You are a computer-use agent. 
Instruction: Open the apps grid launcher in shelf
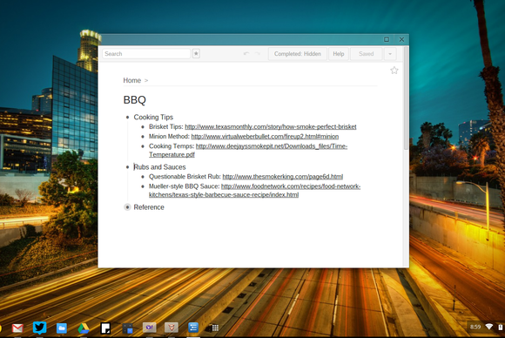[x=215, y=328]
